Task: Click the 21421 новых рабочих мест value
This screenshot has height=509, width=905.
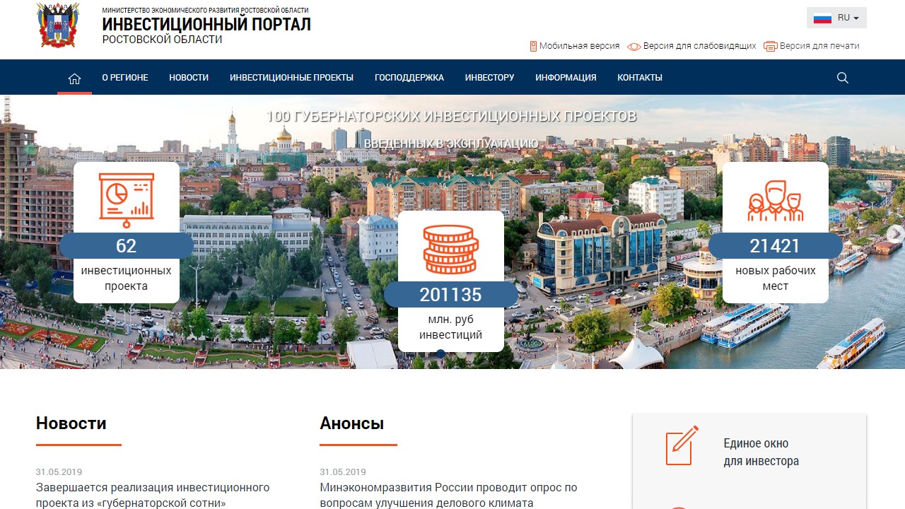Action: [x=775, y=246]
